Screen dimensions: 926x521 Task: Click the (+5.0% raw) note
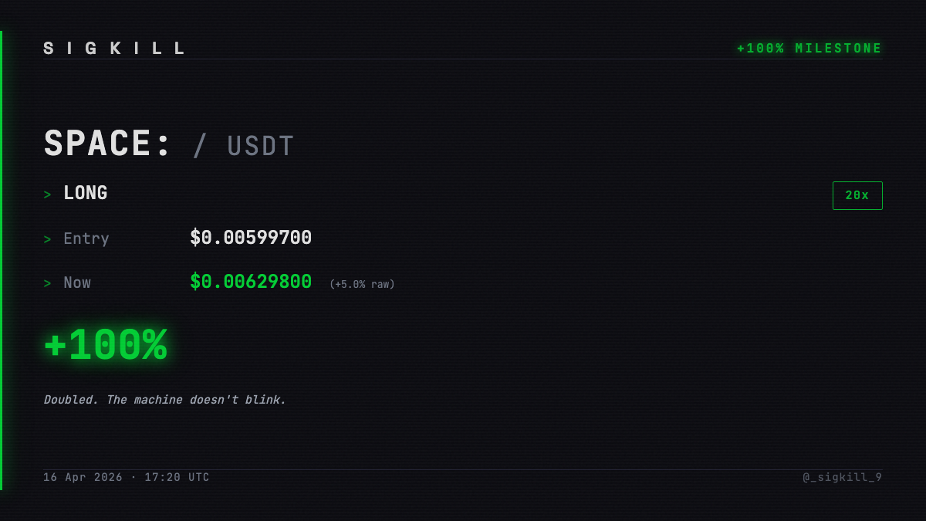(362, 284)
